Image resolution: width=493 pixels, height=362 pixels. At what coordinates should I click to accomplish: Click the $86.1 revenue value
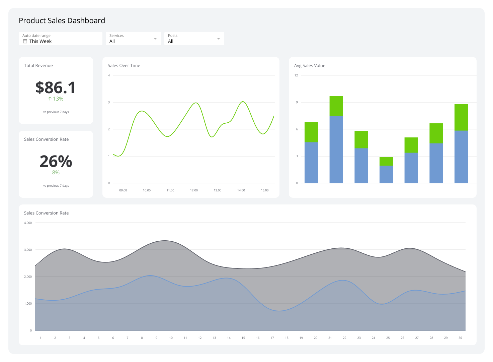[x=56, y=87]
